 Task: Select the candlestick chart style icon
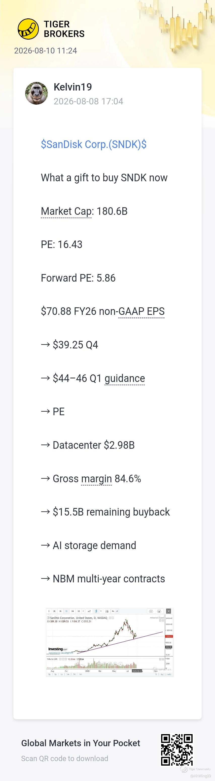coord(96,611)
